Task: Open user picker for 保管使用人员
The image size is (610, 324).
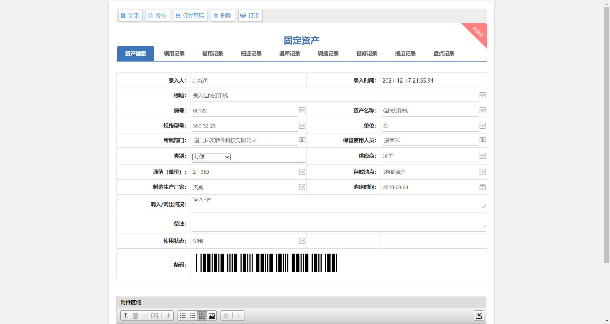Action: point(482,140)
